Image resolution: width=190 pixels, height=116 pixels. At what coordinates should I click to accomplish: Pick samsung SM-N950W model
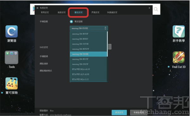(88, 49)
